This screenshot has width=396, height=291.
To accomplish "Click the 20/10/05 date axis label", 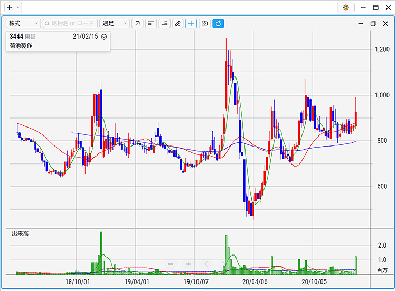I will point(314,281).
